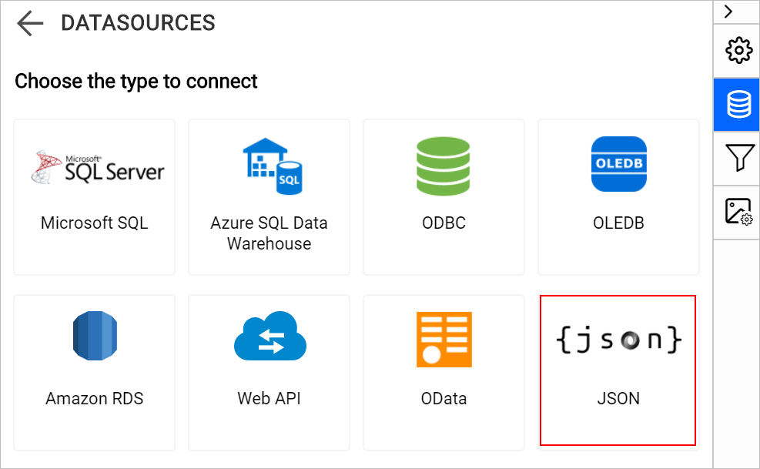Screen dimensions: 760x469
Task: Switch to the filter sidebar tab
Action: click(737, 157)
